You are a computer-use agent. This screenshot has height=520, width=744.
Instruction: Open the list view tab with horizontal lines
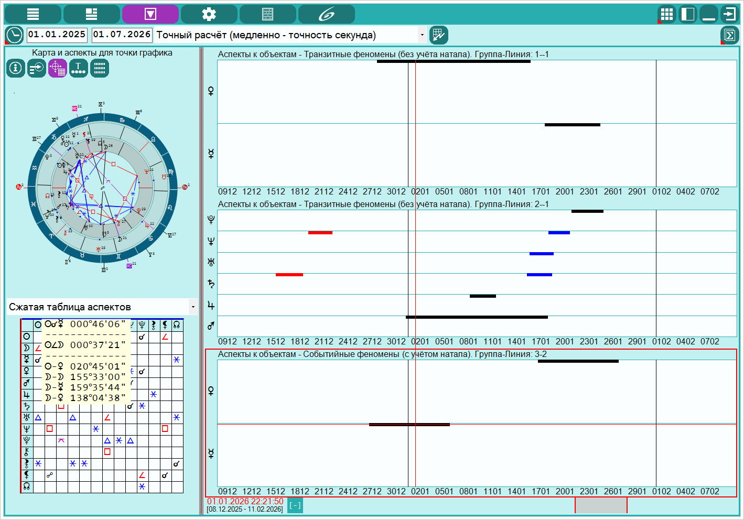(33, 14)
